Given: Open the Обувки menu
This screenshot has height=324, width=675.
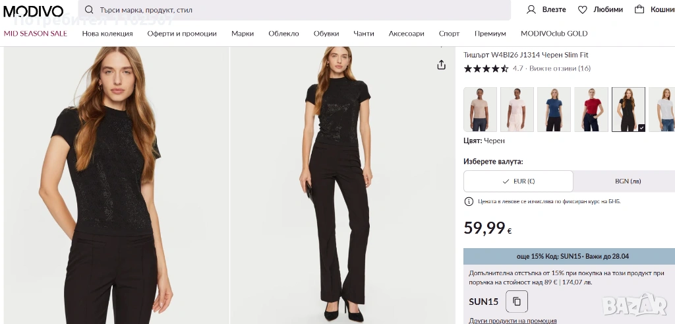Looking at the screenshot, I should click(x=326, y=34).
